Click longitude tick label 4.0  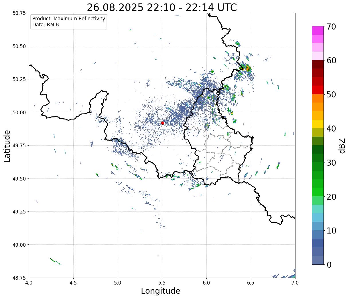coord(29,283)
